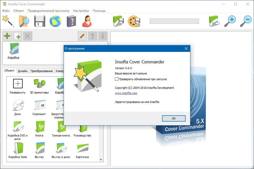The width and height of the screenshot is (254, 169).
Task: Click OK in the О программе dialog
Action: tap(174, 118)
